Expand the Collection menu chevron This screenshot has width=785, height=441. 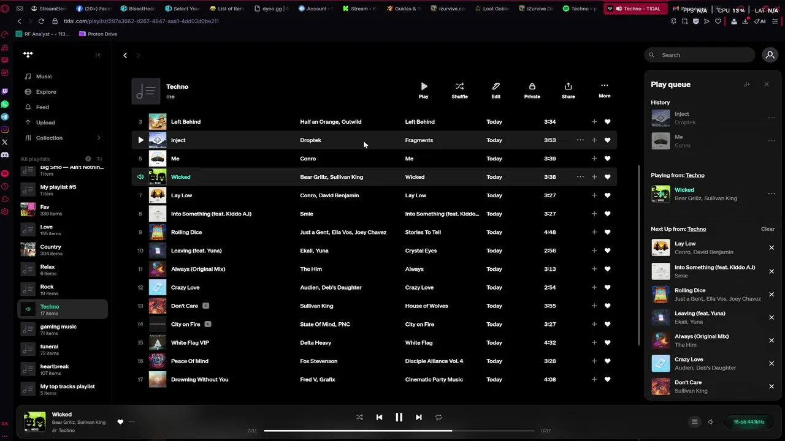[99, 138]
